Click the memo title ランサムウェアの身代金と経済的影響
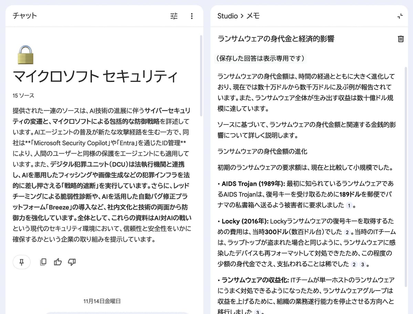Image resolution: width=413 pixels, height=314 pixels. point(276,39)
